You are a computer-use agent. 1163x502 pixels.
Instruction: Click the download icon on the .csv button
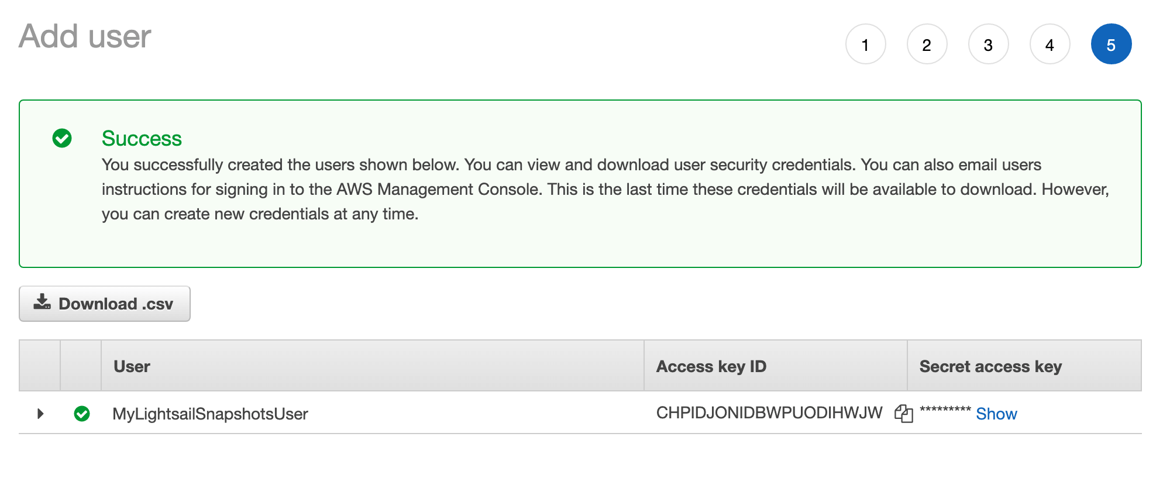pos(41,303)
